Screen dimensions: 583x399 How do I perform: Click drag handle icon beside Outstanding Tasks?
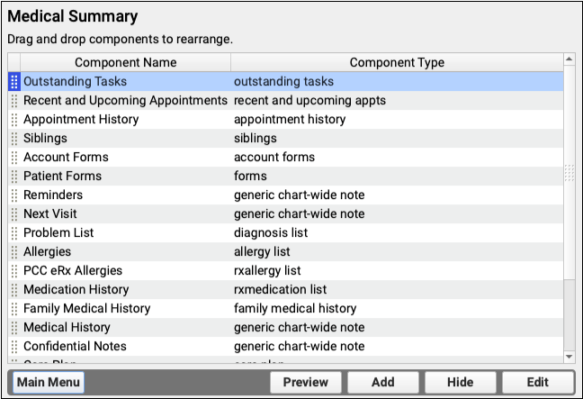pyautogui.click(x=13, y=81)
